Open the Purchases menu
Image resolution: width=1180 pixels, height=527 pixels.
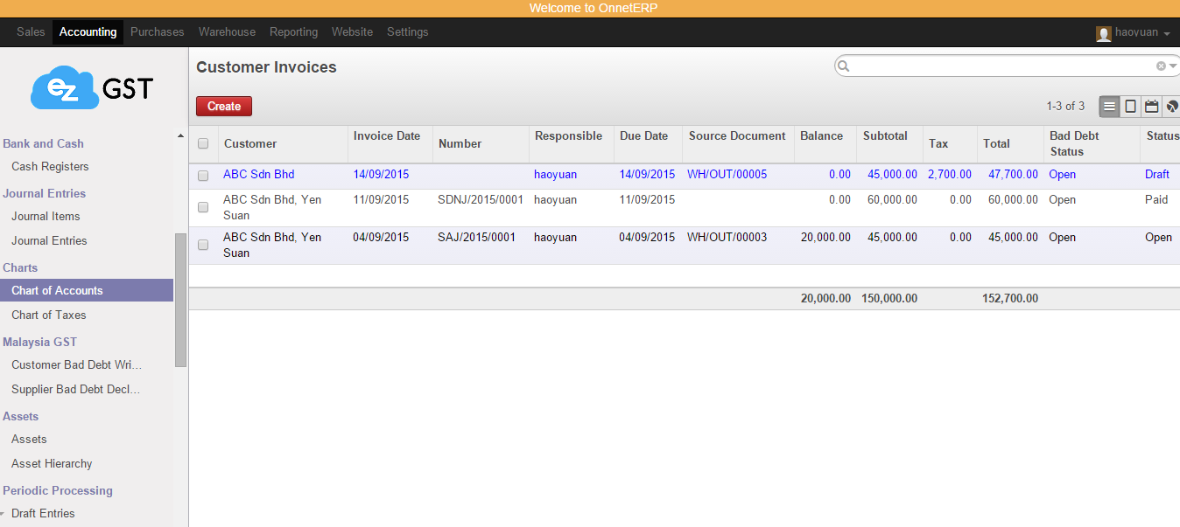point(157,31)
